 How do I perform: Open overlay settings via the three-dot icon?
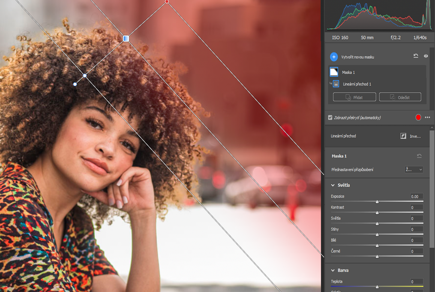(427, 117)
